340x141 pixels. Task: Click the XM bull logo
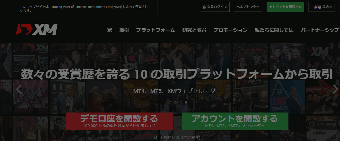pos(37,30)
